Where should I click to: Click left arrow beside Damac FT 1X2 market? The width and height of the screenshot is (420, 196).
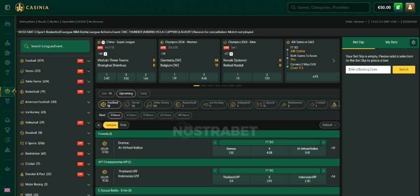(215, 143)
